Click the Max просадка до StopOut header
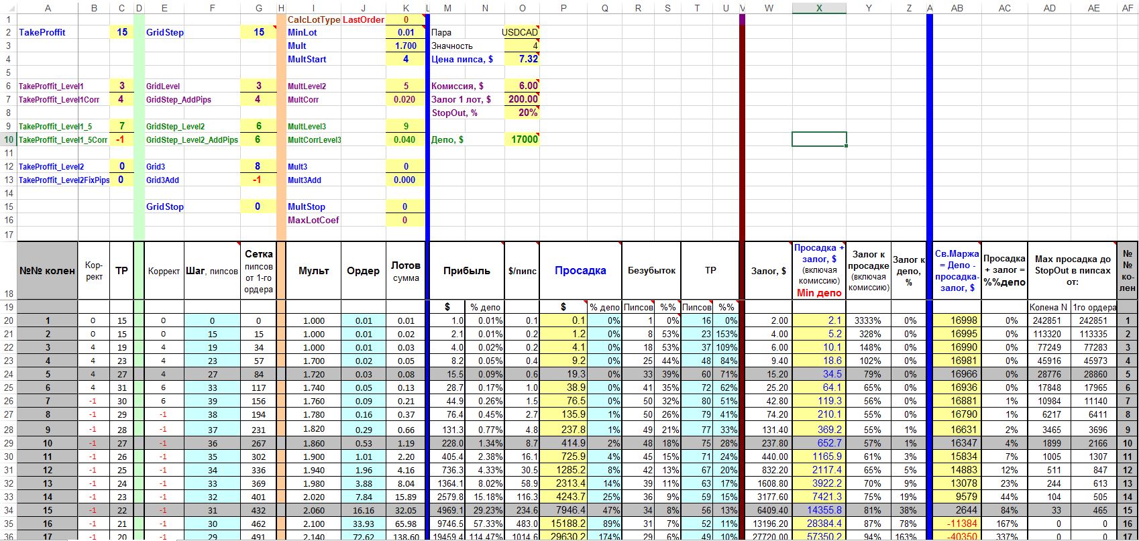Viewport: 1139px width, 541px height. click(1073, 271)
